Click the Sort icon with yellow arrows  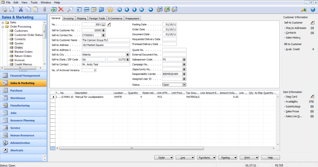(110, 9)
